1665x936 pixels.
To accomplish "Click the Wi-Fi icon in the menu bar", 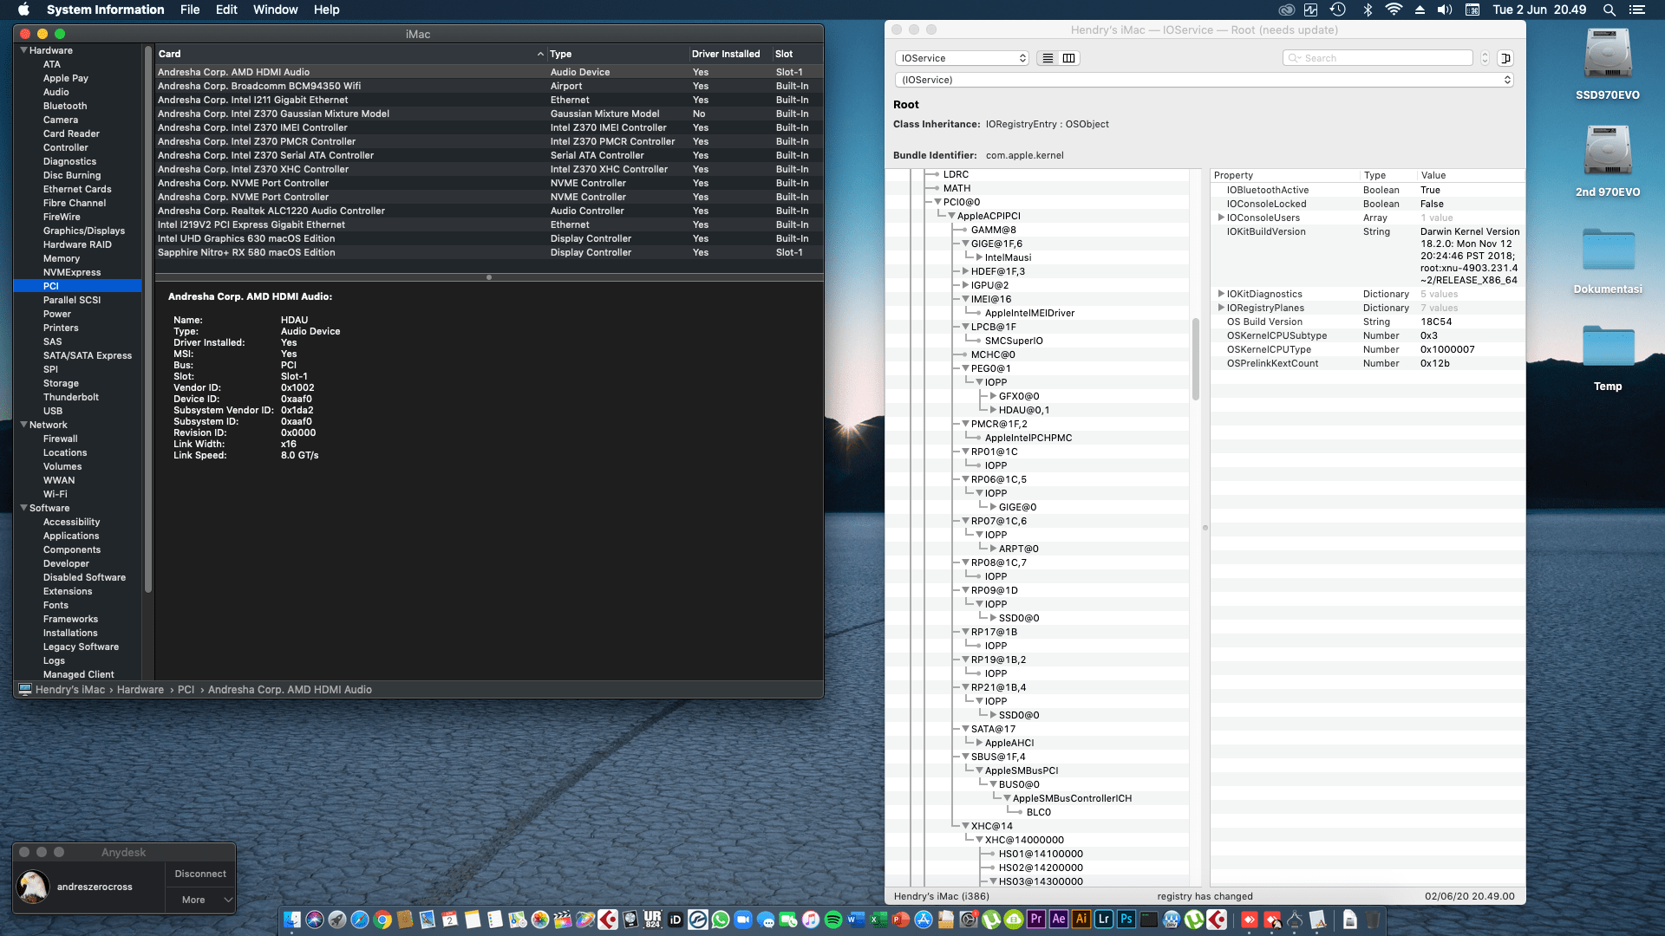I will point(1393,10).
